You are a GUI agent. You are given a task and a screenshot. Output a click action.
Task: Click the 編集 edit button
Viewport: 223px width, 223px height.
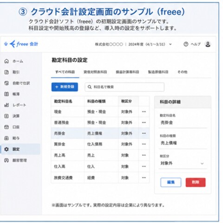pyautogui.click(x=171, y=182)
